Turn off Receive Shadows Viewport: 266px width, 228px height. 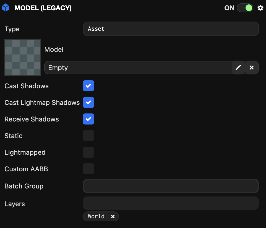pyautogui.click(x=88, y=119)
